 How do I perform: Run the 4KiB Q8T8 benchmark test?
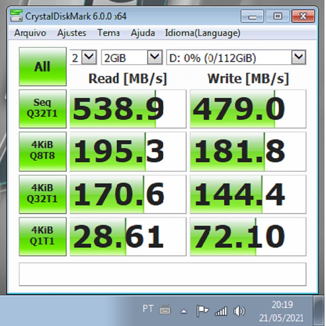[42, 151]
